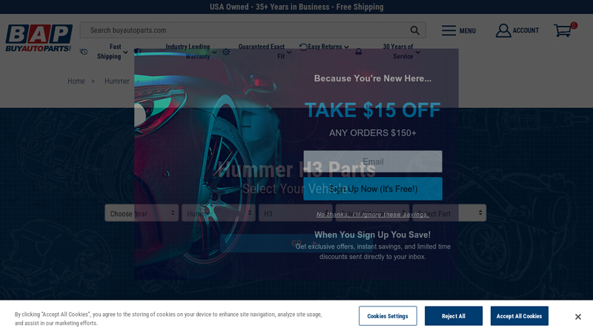Click the Fast Shipping clock icon
This screenshot has width=593, height=333.
pos(84,52)
